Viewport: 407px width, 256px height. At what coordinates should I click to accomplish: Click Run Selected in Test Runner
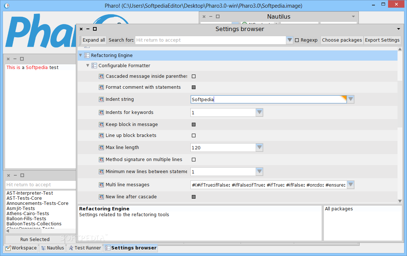(35, 239)
